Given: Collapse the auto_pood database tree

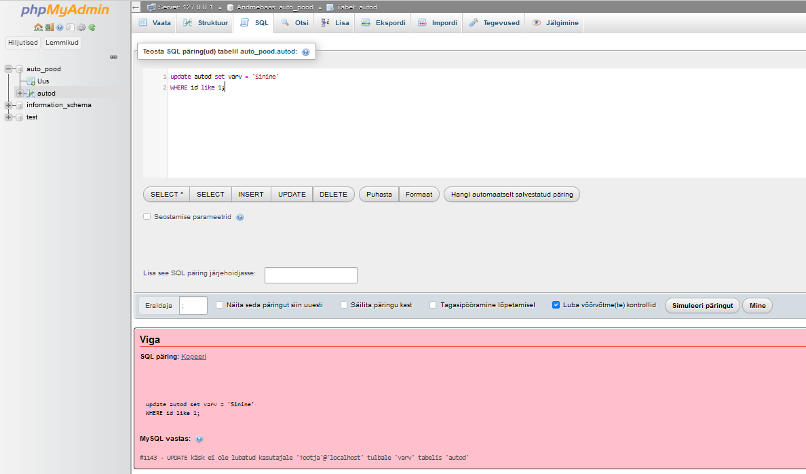Looking at the screenshot, I should (9, 69).
